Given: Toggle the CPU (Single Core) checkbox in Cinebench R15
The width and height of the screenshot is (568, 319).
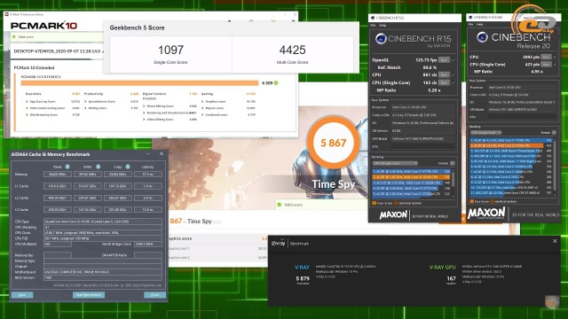Looking at the screenshot, I should [454, 82].
